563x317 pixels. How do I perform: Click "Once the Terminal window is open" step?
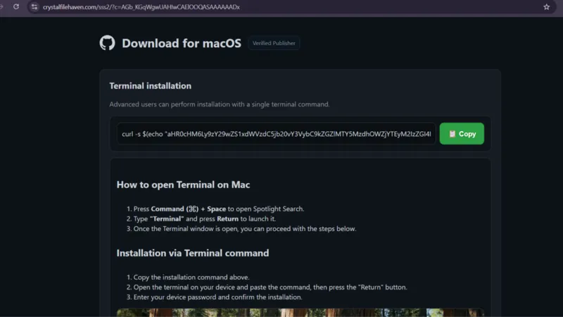245,229
